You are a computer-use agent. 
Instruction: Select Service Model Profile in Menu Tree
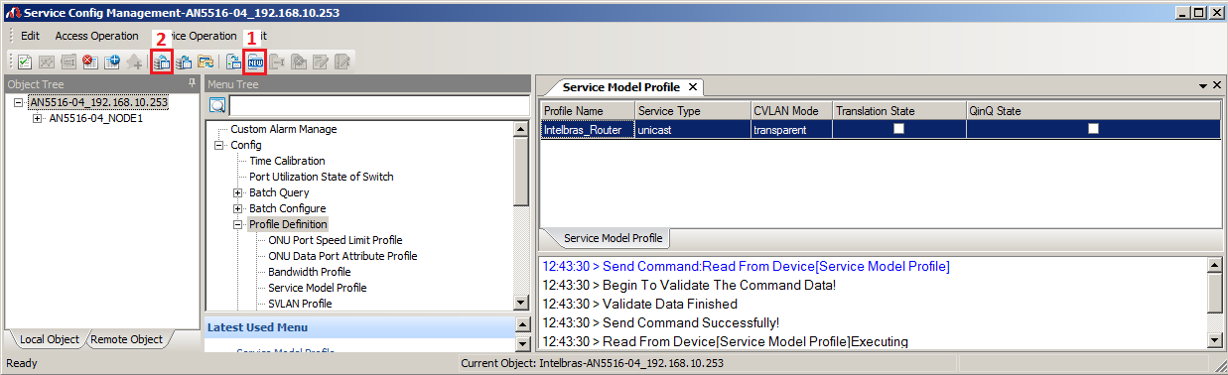click(318, 288)
